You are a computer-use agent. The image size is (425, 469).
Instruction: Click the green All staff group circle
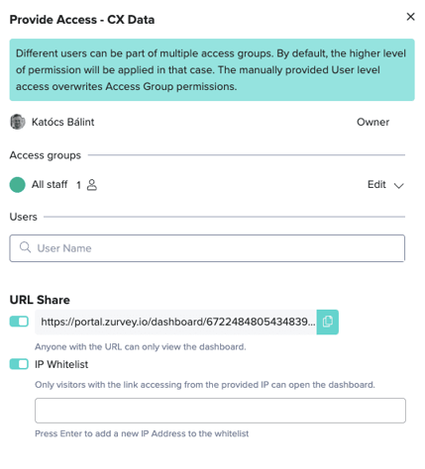(18, 185)
